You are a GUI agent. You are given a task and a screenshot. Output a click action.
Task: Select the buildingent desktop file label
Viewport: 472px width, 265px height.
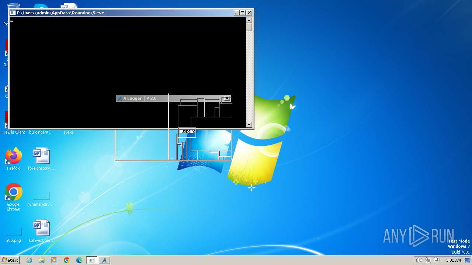(41, 132)
